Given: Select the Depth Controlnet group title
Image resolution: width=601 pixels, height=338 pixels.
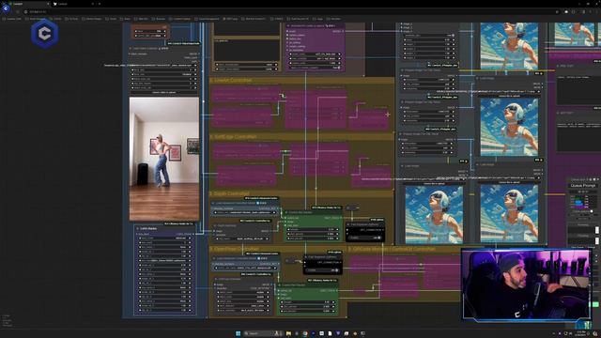Looking at the screenshot, I should coord(229,193).
